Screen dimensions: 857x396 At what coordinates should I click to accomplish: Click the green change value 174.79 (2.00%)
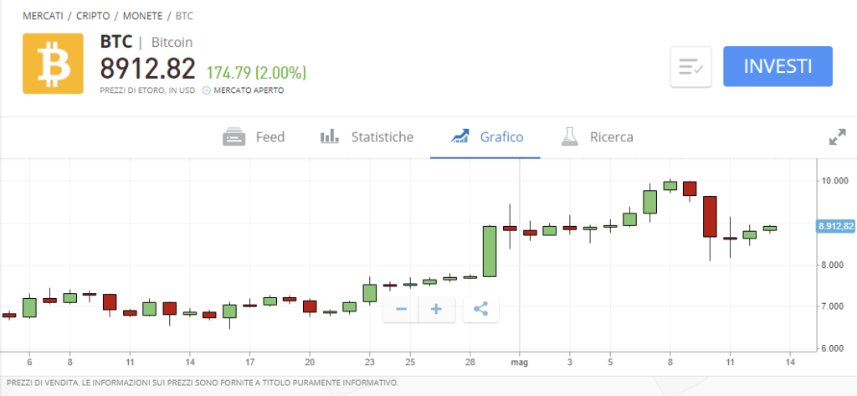pos(256,72)
